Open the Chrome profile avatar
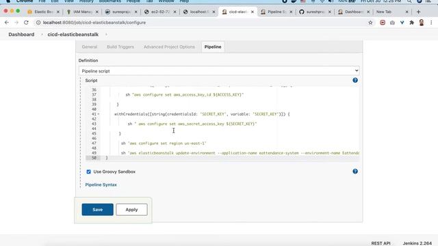The image size is (438, 246). (x=422, y=23)
